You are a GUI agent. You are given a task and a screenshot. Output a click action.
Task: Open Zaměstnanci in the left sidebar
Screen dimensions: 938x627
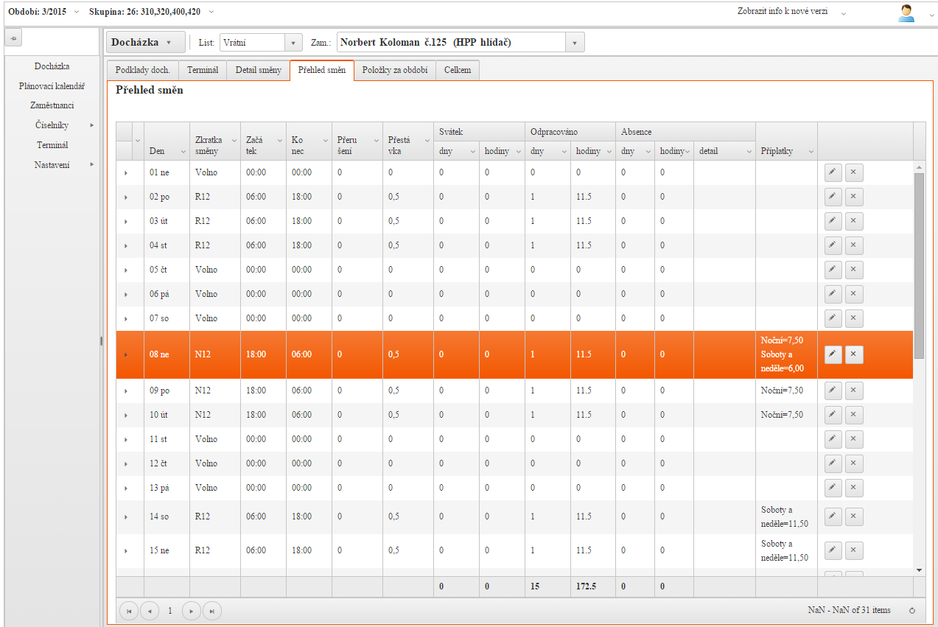click(x=52, y=105)
